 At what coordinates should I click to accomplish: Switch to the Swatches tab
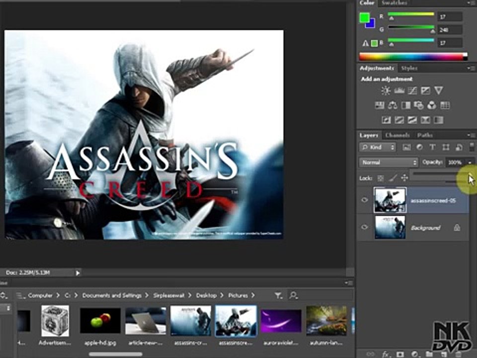click(x=394, y=3)
